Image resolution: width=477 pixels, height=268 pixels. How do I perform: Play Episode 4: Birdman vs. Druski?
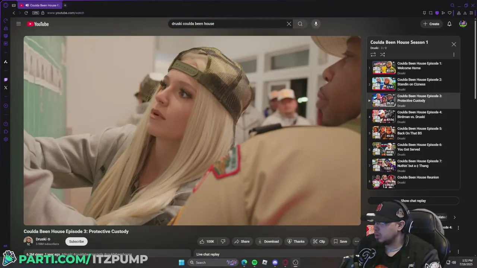[x=413, y=117]
